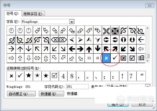This screenshot has height=111, width=157.
Task: Select the boxed checkmark symbol in the grid
Action: (x=132, y=58)
